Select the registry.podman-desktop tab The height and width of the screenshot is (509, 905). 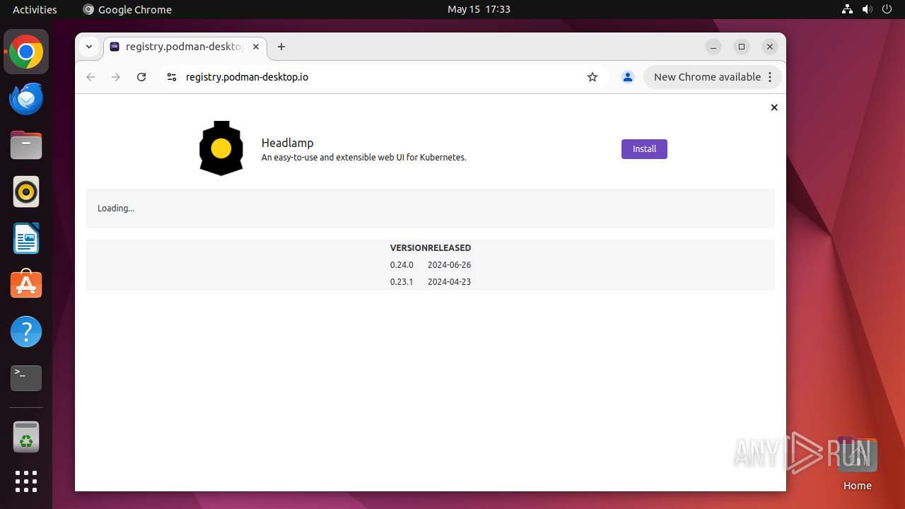(x=185, y=47)
